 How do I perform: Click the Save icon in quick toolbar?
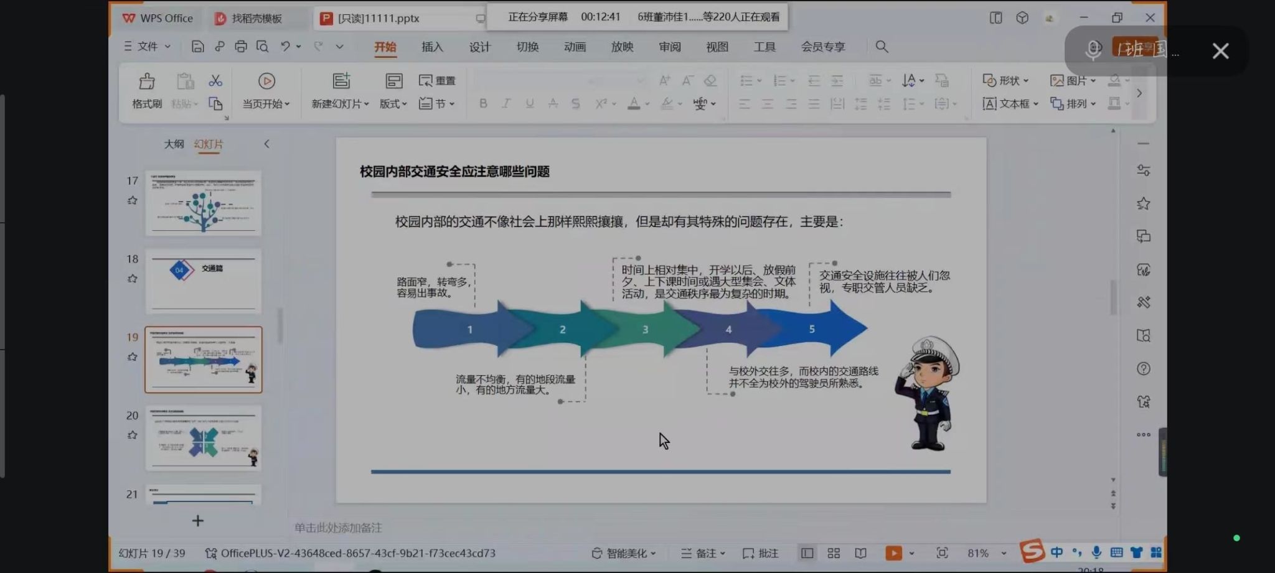point(197,47)
